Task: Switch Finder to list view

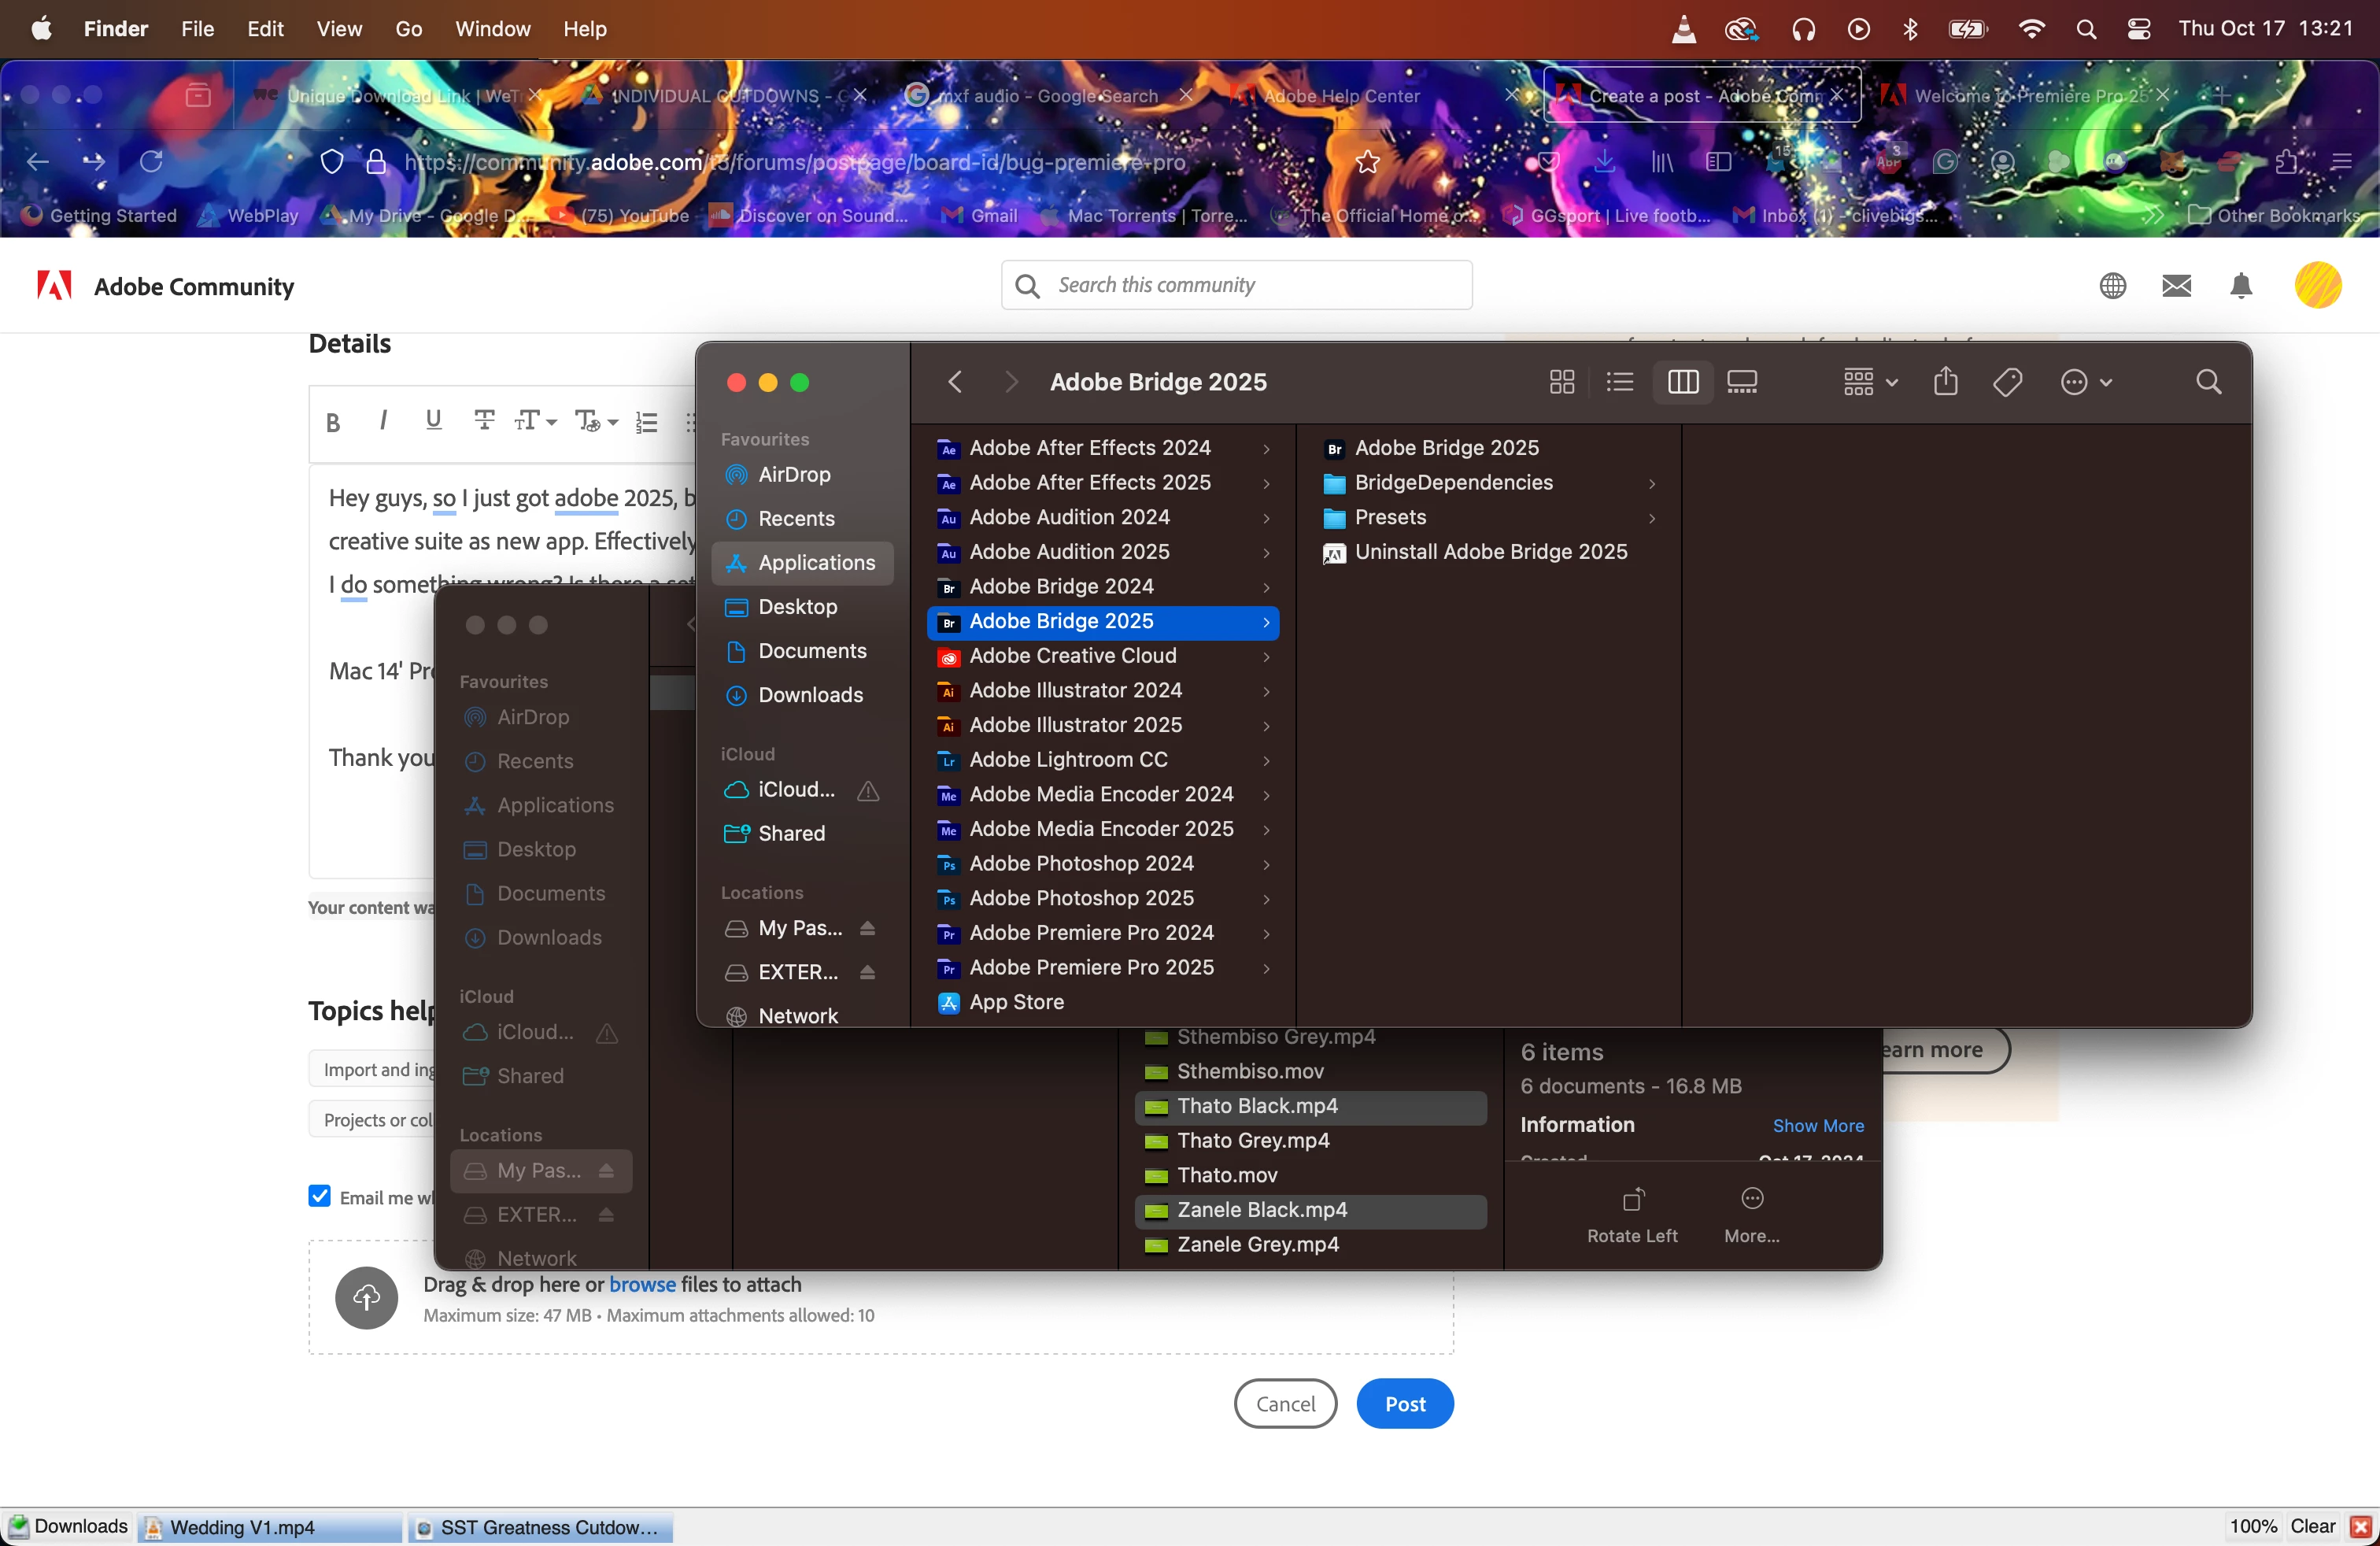Action: pyautogui.click(x=1619, y=382)
